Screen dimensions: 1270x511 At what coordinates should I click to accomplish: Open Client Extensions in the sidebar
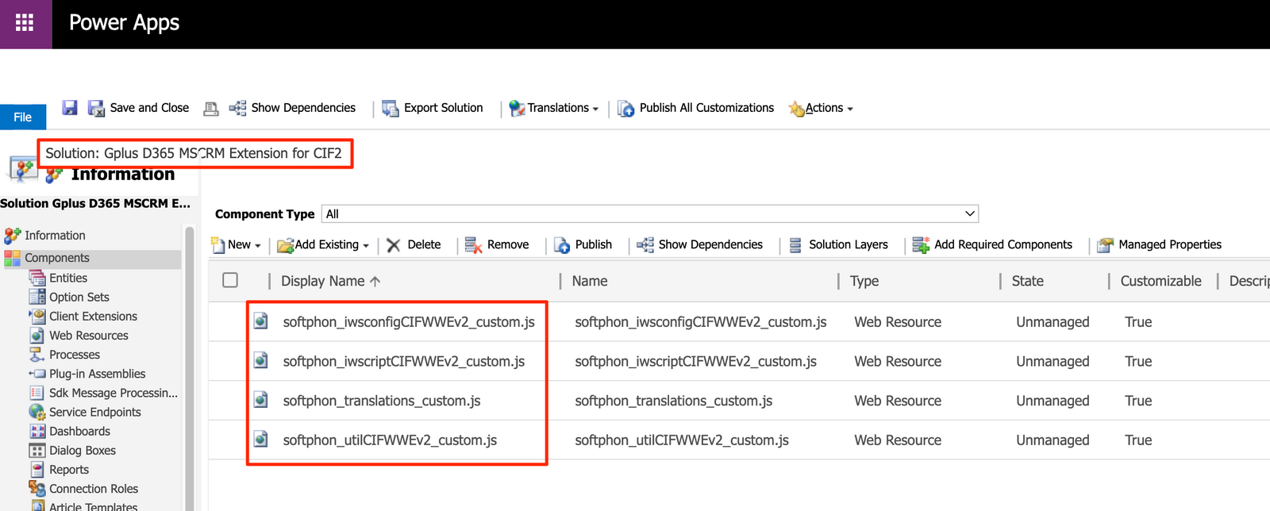[x=93, y=316]
